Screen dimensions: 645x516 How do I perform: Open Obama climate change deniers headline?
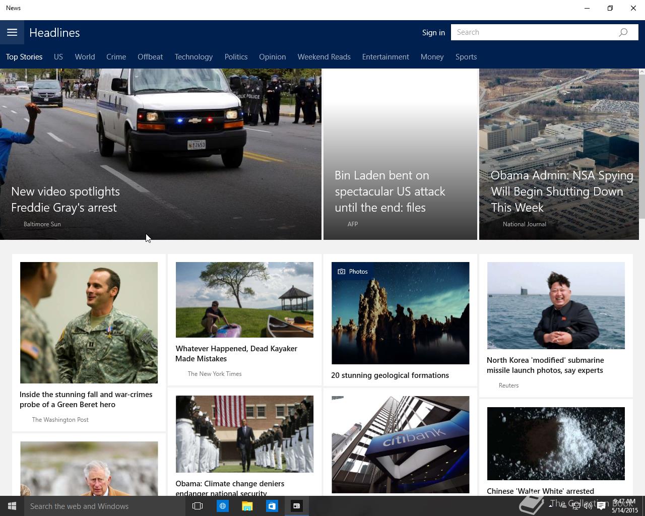click(230, 488)
